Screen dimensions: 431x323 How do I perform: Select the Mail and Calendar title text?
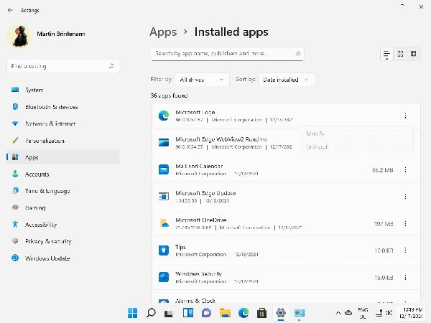(x=199, y=167)
